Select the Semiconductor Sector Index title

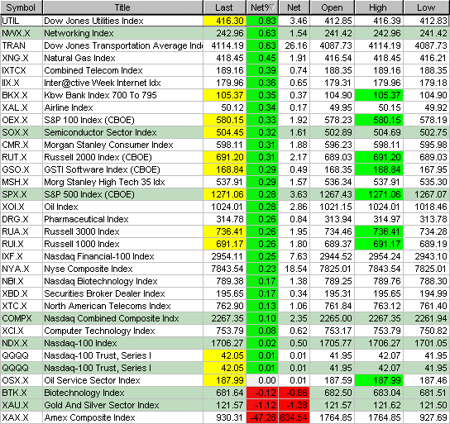coord(100,132)
